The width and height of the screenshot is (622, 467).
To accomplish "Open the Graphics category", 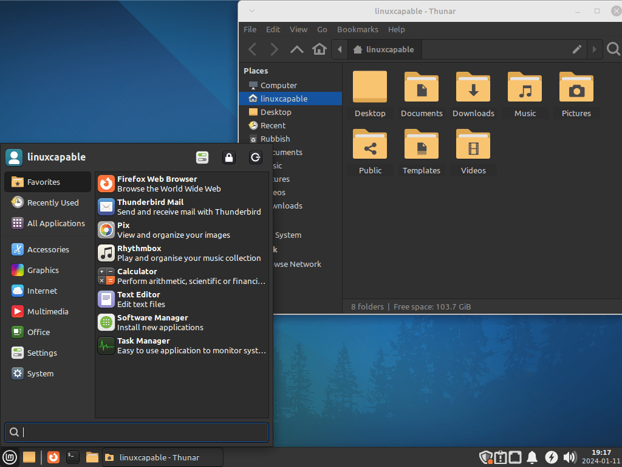I will pyautogui.click(x=47, y=270).
